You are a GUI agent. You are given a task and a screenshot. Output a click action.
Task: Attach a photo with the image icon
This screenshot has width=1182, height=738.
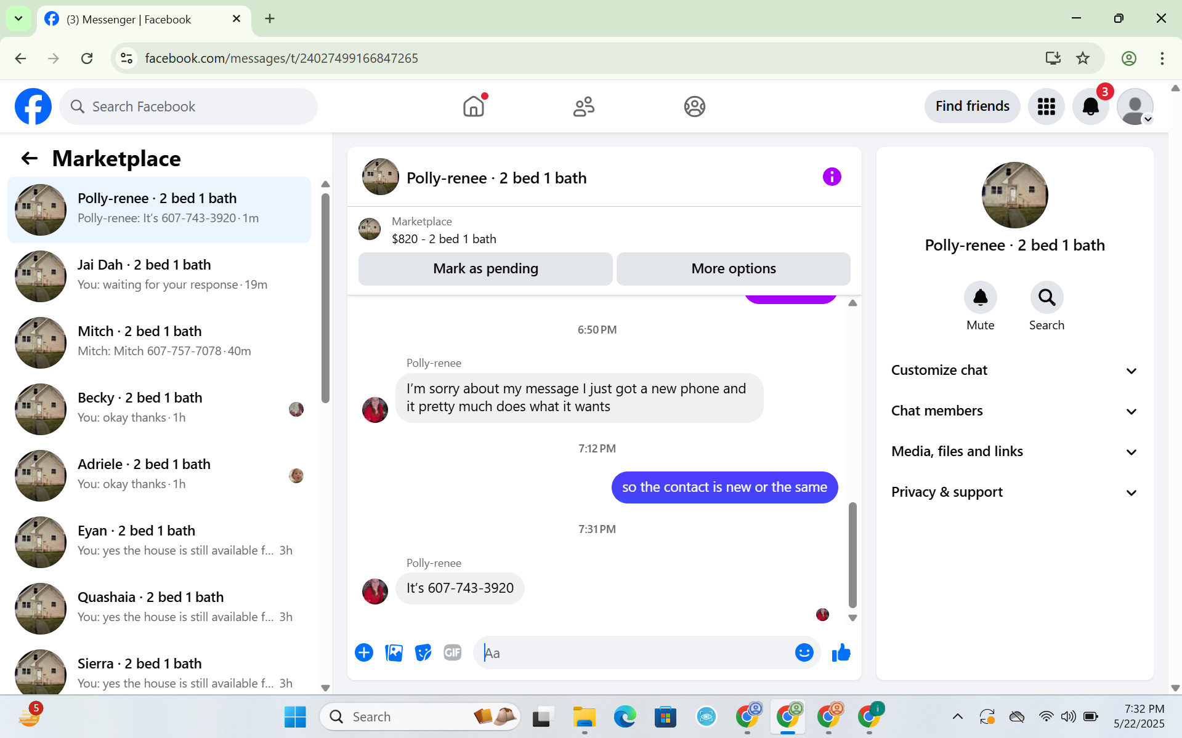(x=394, y=652)
